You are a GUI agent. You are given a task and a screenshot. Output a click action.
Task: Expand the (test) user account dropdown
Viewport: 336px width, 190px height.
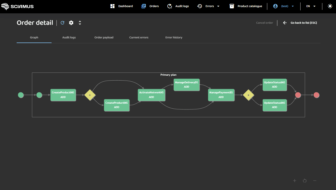284,6
